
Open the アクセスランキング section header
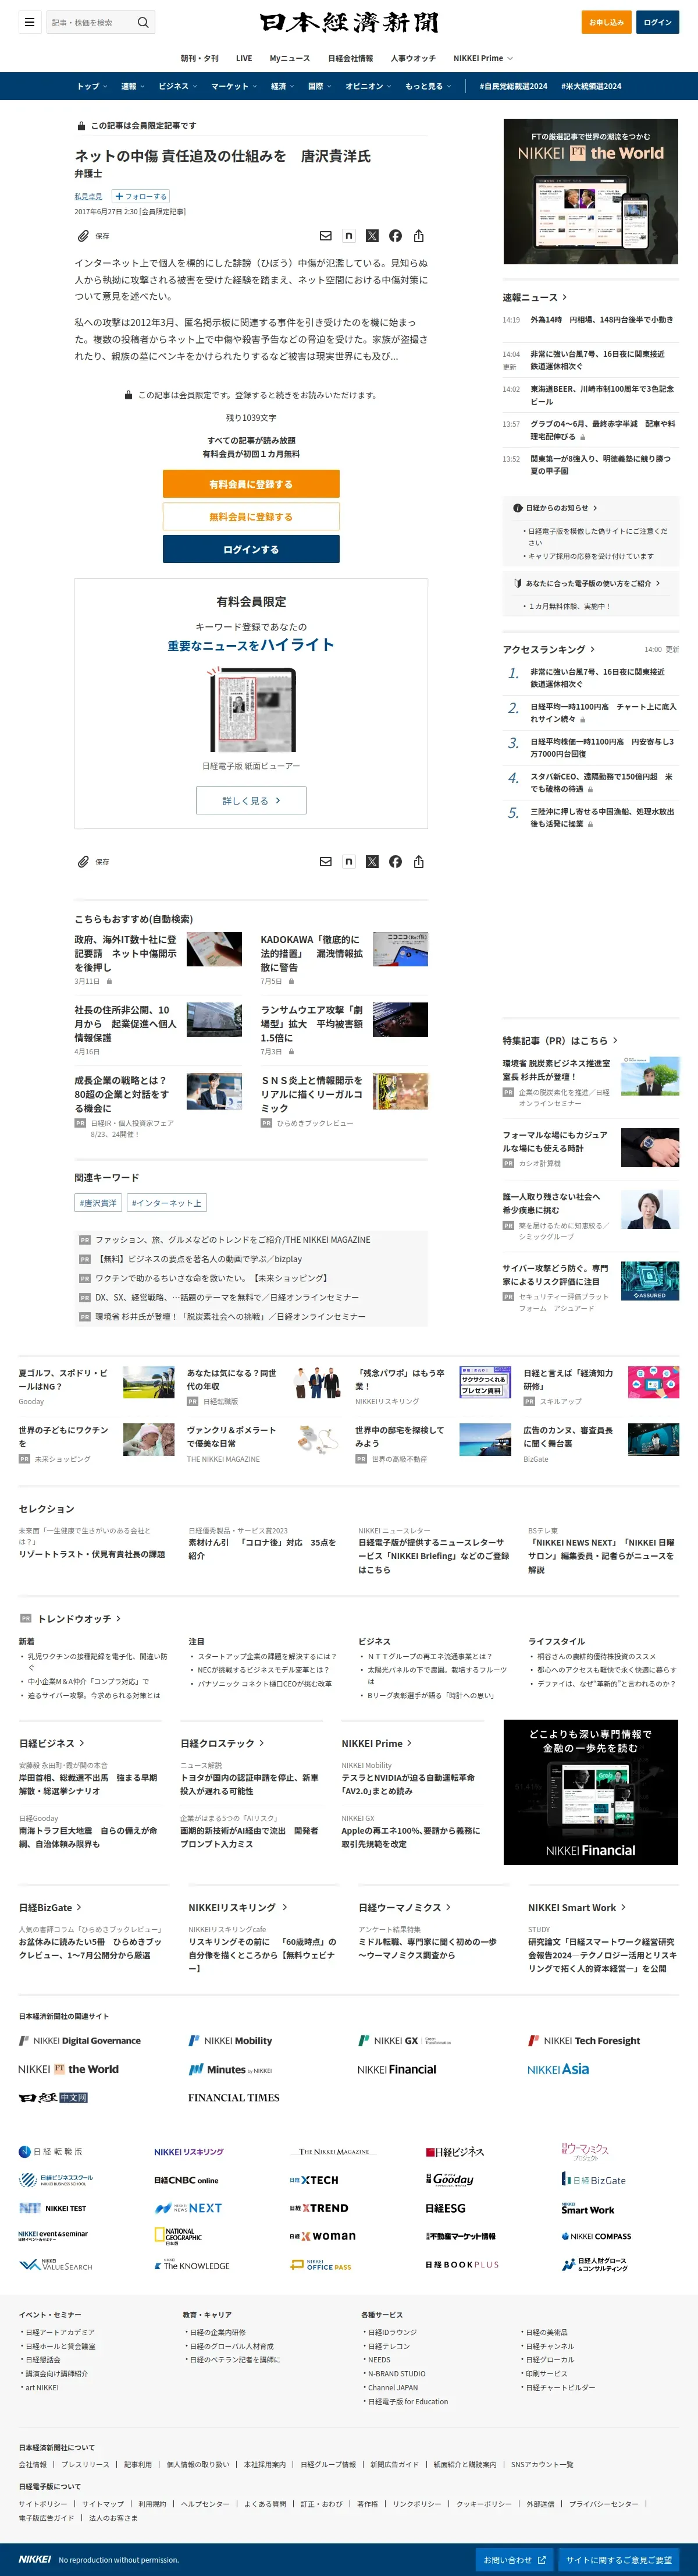coord(548,649)
